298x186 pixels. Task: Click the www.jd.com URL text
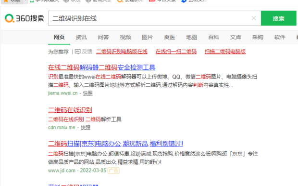pyautogui.click(x=62, y=171)
